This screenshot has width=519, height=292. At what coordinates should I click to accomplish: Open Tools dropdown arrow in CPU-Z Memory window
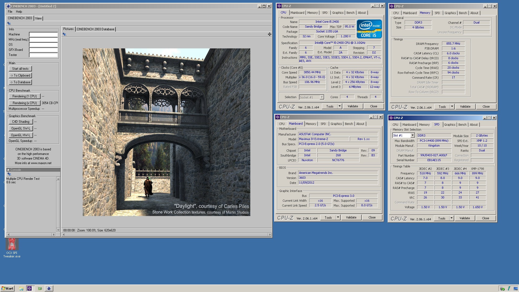click(x=452, y=107)
